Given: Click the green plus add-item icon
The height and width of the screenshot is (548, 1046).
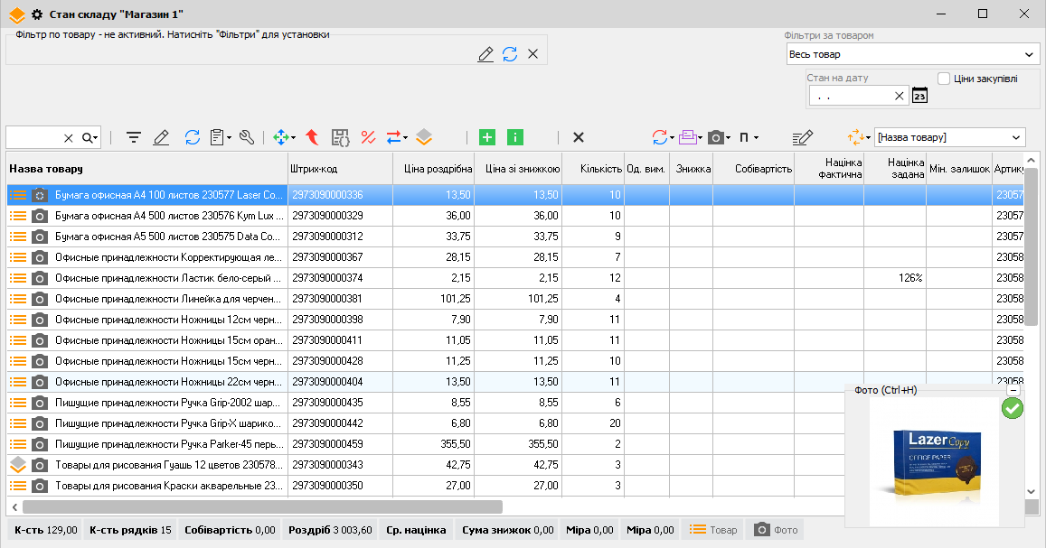Looking at the screenshot, I should tap(487, 138).
